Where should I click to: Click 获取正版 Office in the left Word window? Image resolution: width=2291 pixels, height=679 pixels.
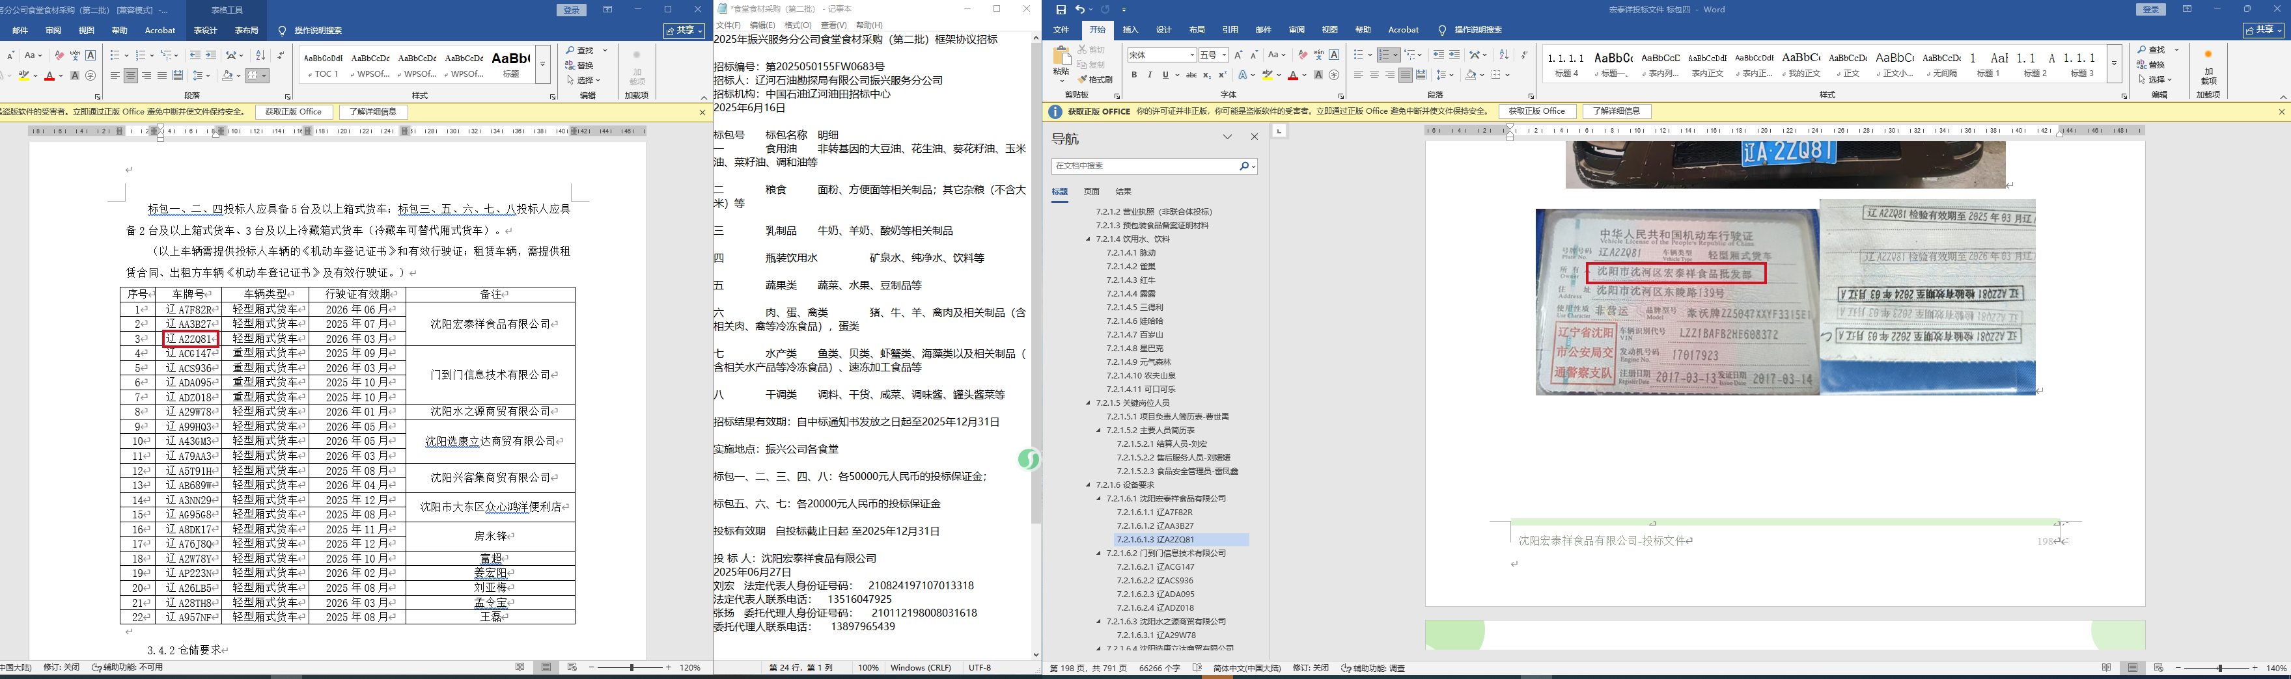click(x=294, y=111)
